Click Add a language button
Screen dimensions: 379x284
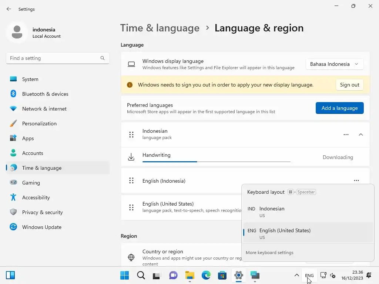[x=340, y=108]
